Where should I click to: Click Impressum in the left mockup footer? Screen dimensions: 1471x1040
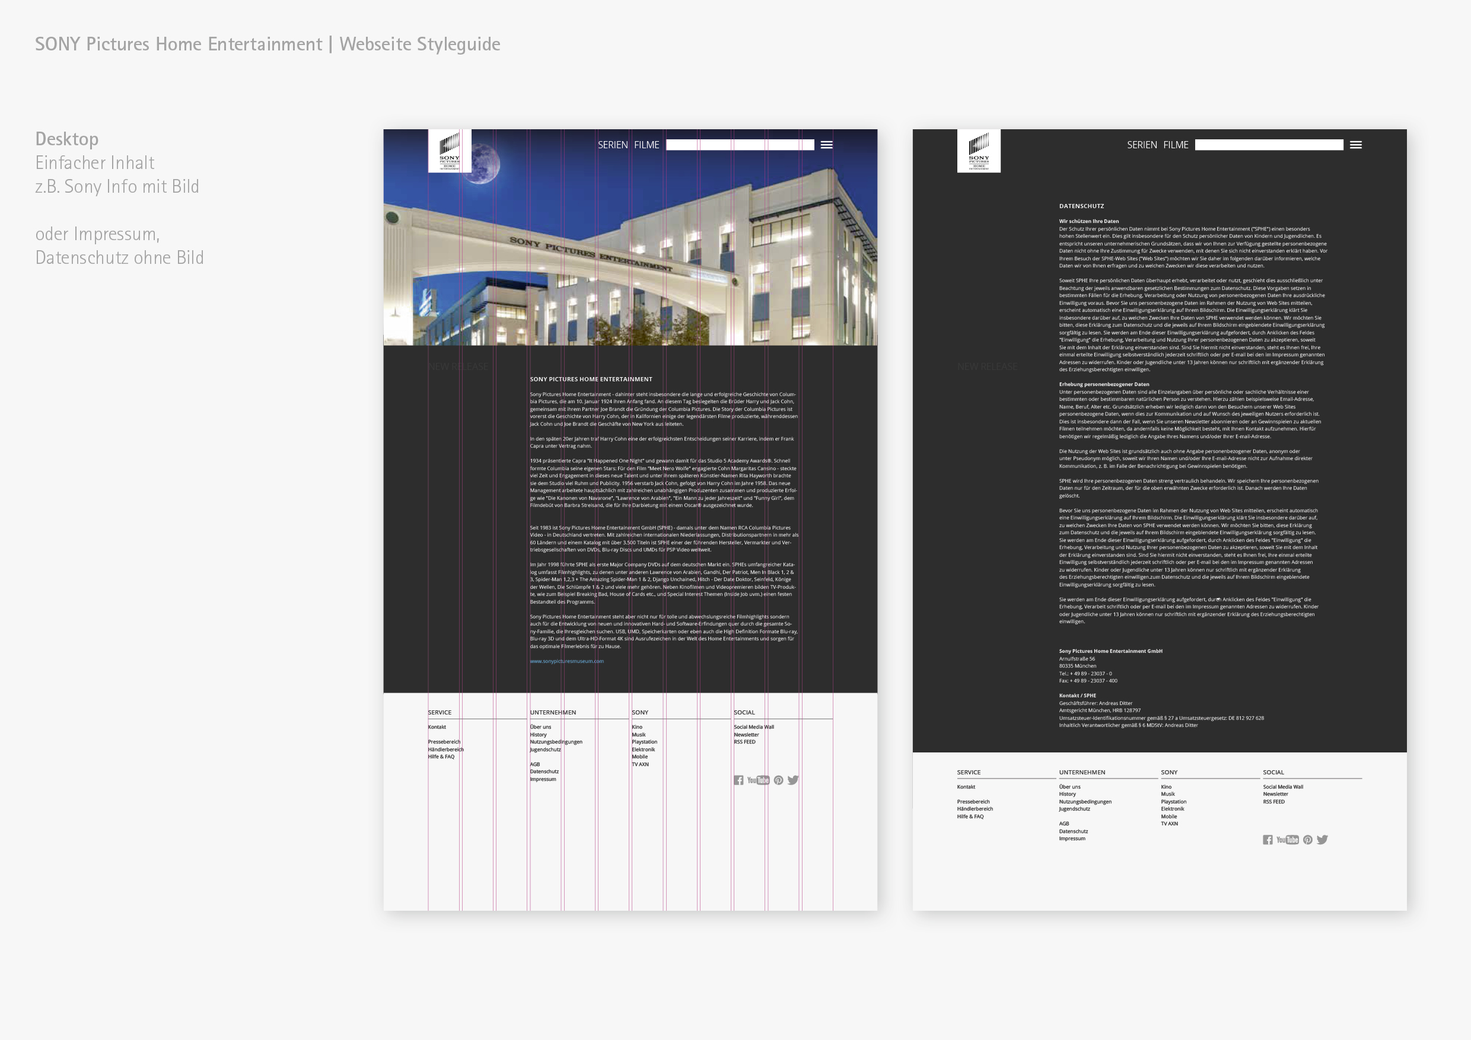pyautogui.click(x=543, y=779)
